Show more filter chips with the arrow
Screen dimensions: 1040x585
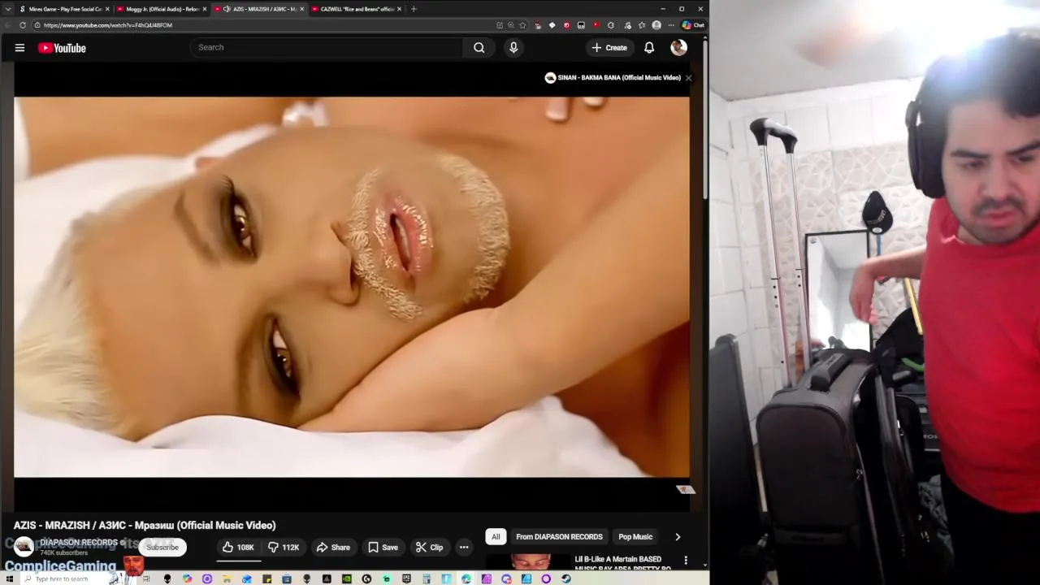(678, 537)
